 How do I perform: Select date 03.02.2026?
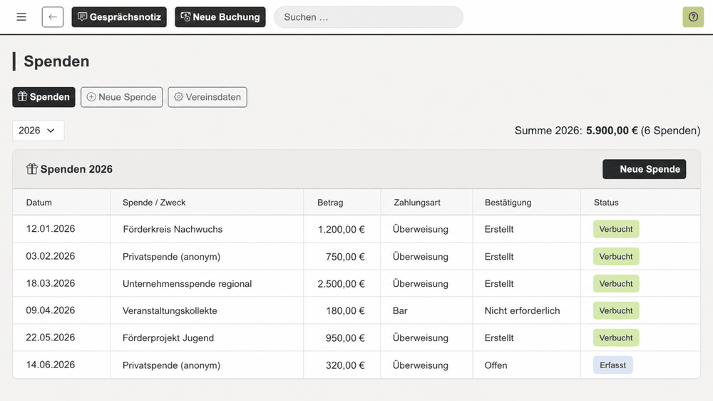[x=51, y=256]
